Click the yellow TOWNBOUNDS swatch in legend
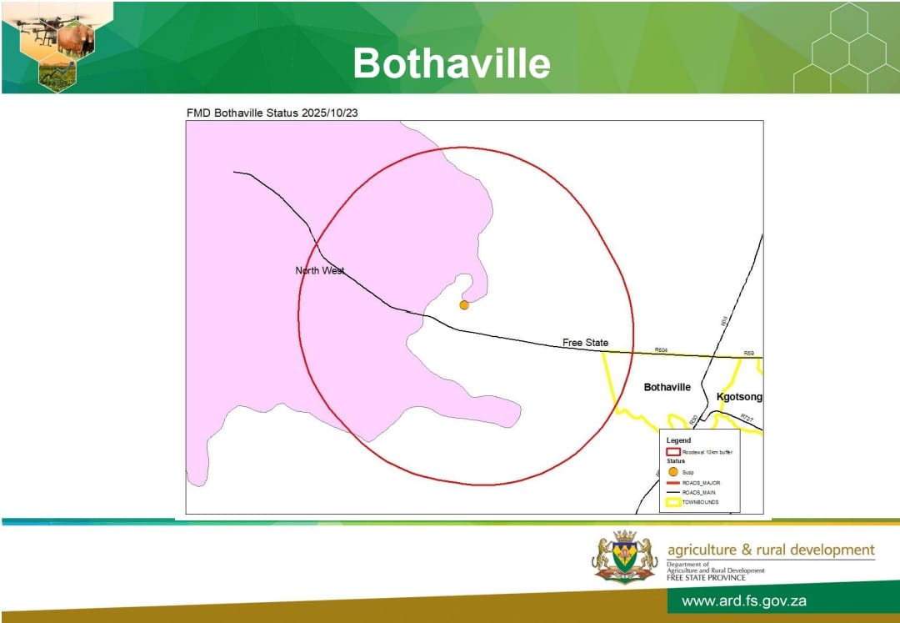The width and height of the screenshot is (900, 623). [x=673, y=502]
